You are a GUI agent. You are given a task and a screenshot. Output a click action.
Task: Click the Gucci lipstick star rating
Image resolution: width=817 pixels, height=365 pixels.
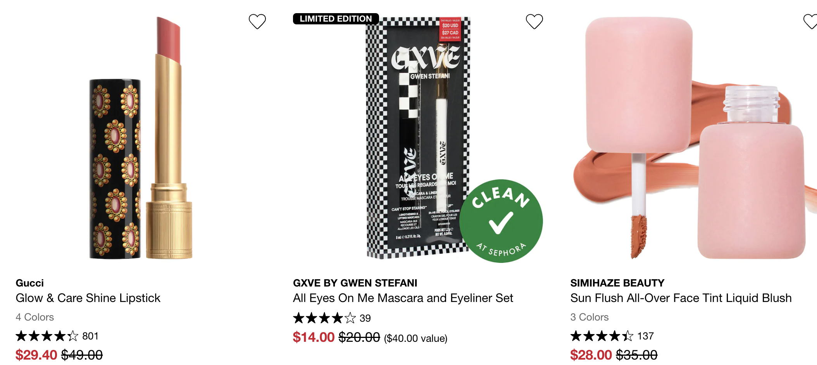tap(47, 336)
